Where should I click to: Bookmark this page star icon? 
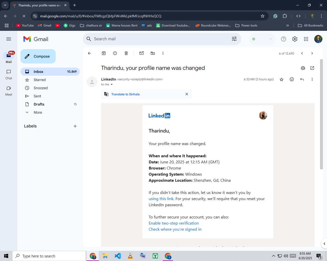tap(263, 16)
